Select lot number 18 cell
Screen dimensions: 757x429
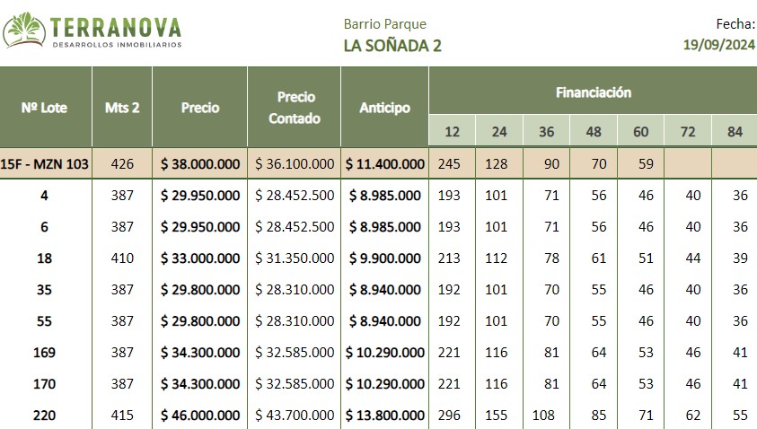[46, 258]
